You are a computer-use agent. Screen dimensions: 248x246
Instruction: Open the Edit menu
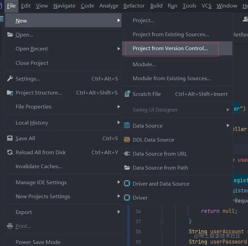tap(26, 6)
